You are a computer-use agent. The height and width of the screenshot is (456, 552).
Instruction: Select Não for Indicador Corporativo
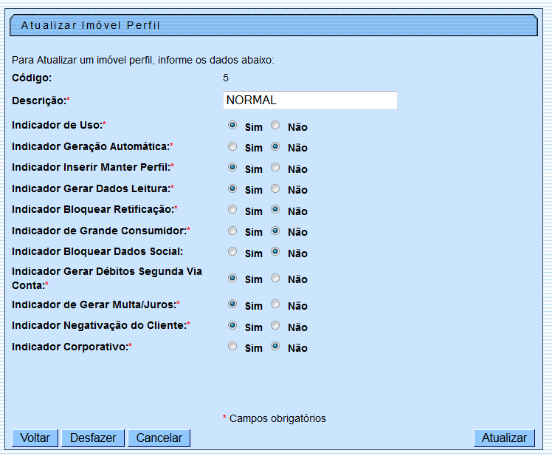point(275,347)
